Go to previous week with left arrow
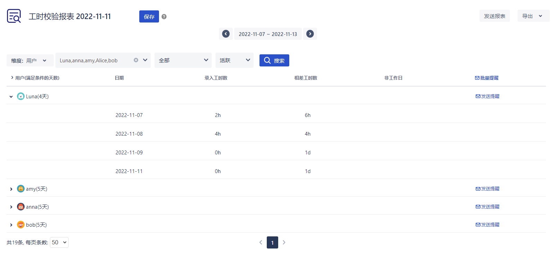Image resolution: width=555 pixels, height=253 pixels. click(226, 34)
